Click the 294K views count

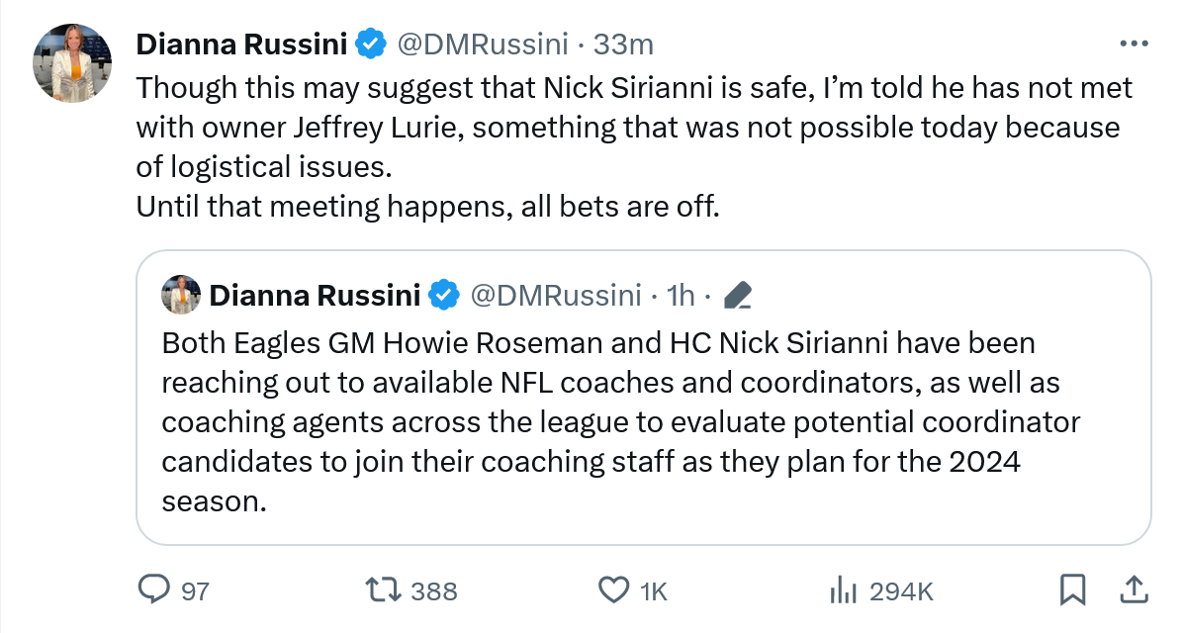pyautogui.click(x=901, y=591)
